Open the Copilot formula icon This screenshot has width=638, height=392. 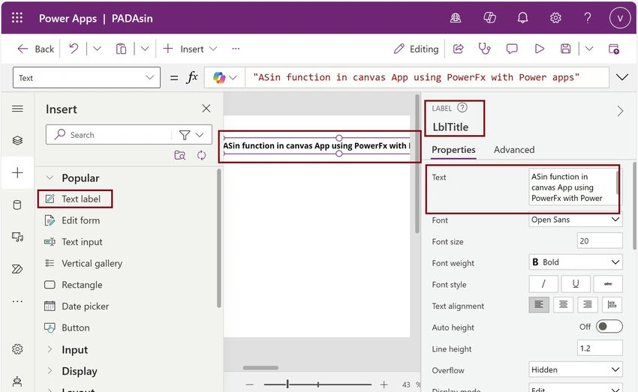(x=219, y=78)
